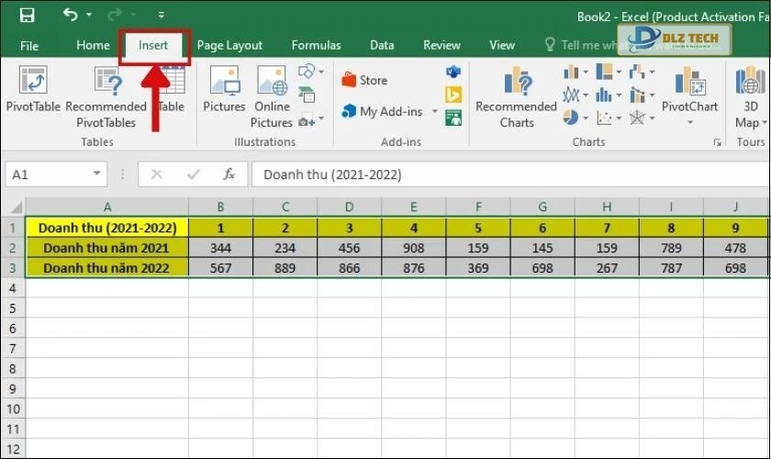Save the workbook using the Save icon
This screenshot has height=459, width=771.
coord(27,16)
